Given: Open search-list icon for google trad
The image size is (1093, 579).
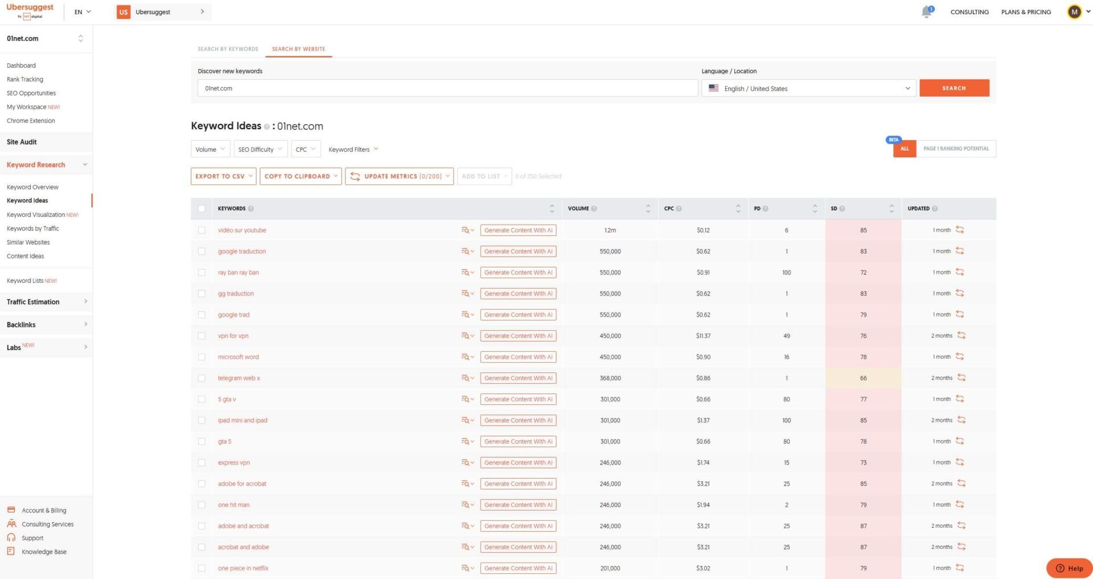Looking at the screenshot, I should [x=467, y=314].
